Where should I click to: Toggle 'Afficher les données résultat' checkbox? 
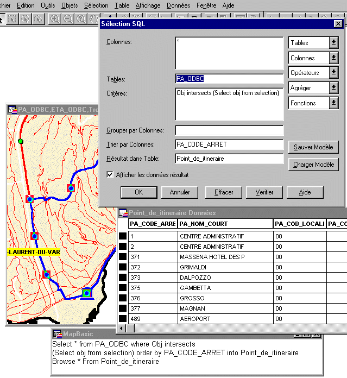tap(110, 174)
